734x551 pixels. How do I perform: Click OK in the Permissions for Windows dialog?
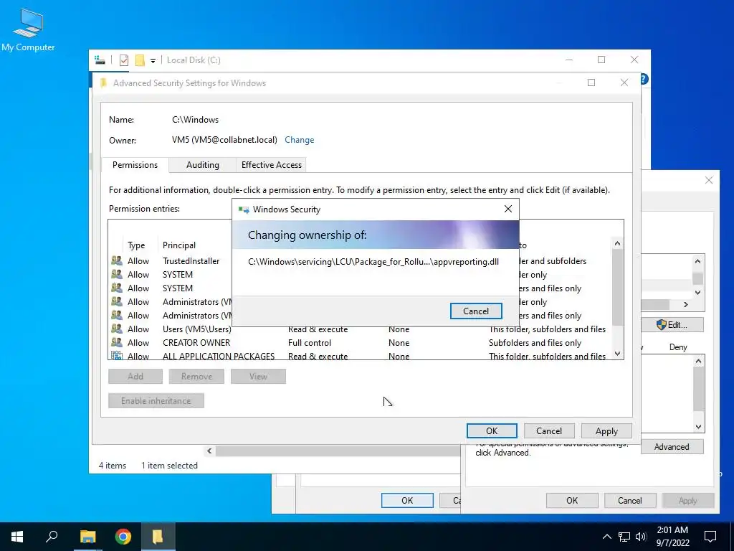[x=572, y=500]
